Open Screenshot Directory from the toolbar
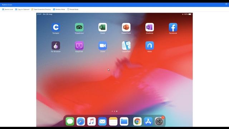This screenshot has width=229, height=129. point(41,9)
